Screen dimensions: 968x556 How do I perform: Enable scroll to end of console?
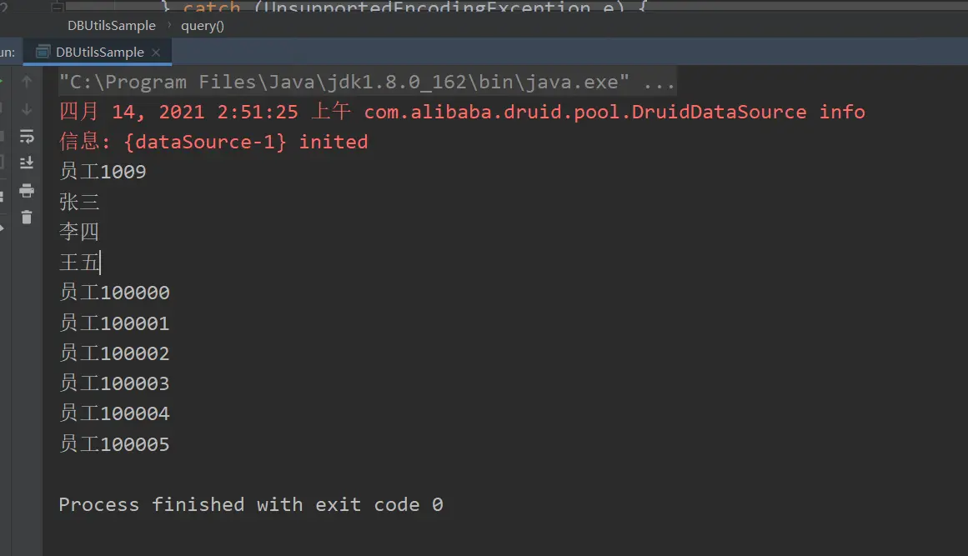[27, 163]
